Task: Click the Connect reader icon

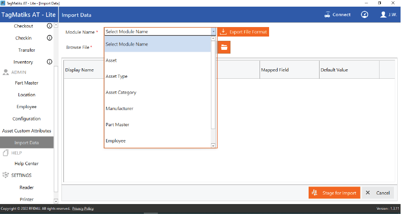Action: 327,15
